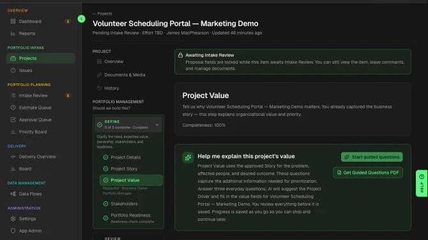Click the Completeness: 100% text

point(204,125)
